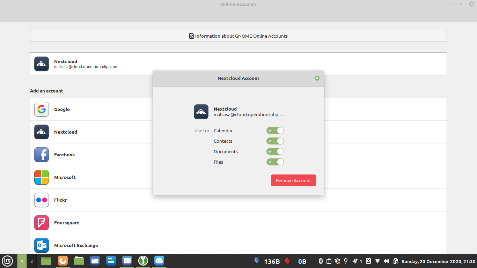Click the Nextcloud icon in the account dialog
Screen dimensions: 477x268
(201, 112)
